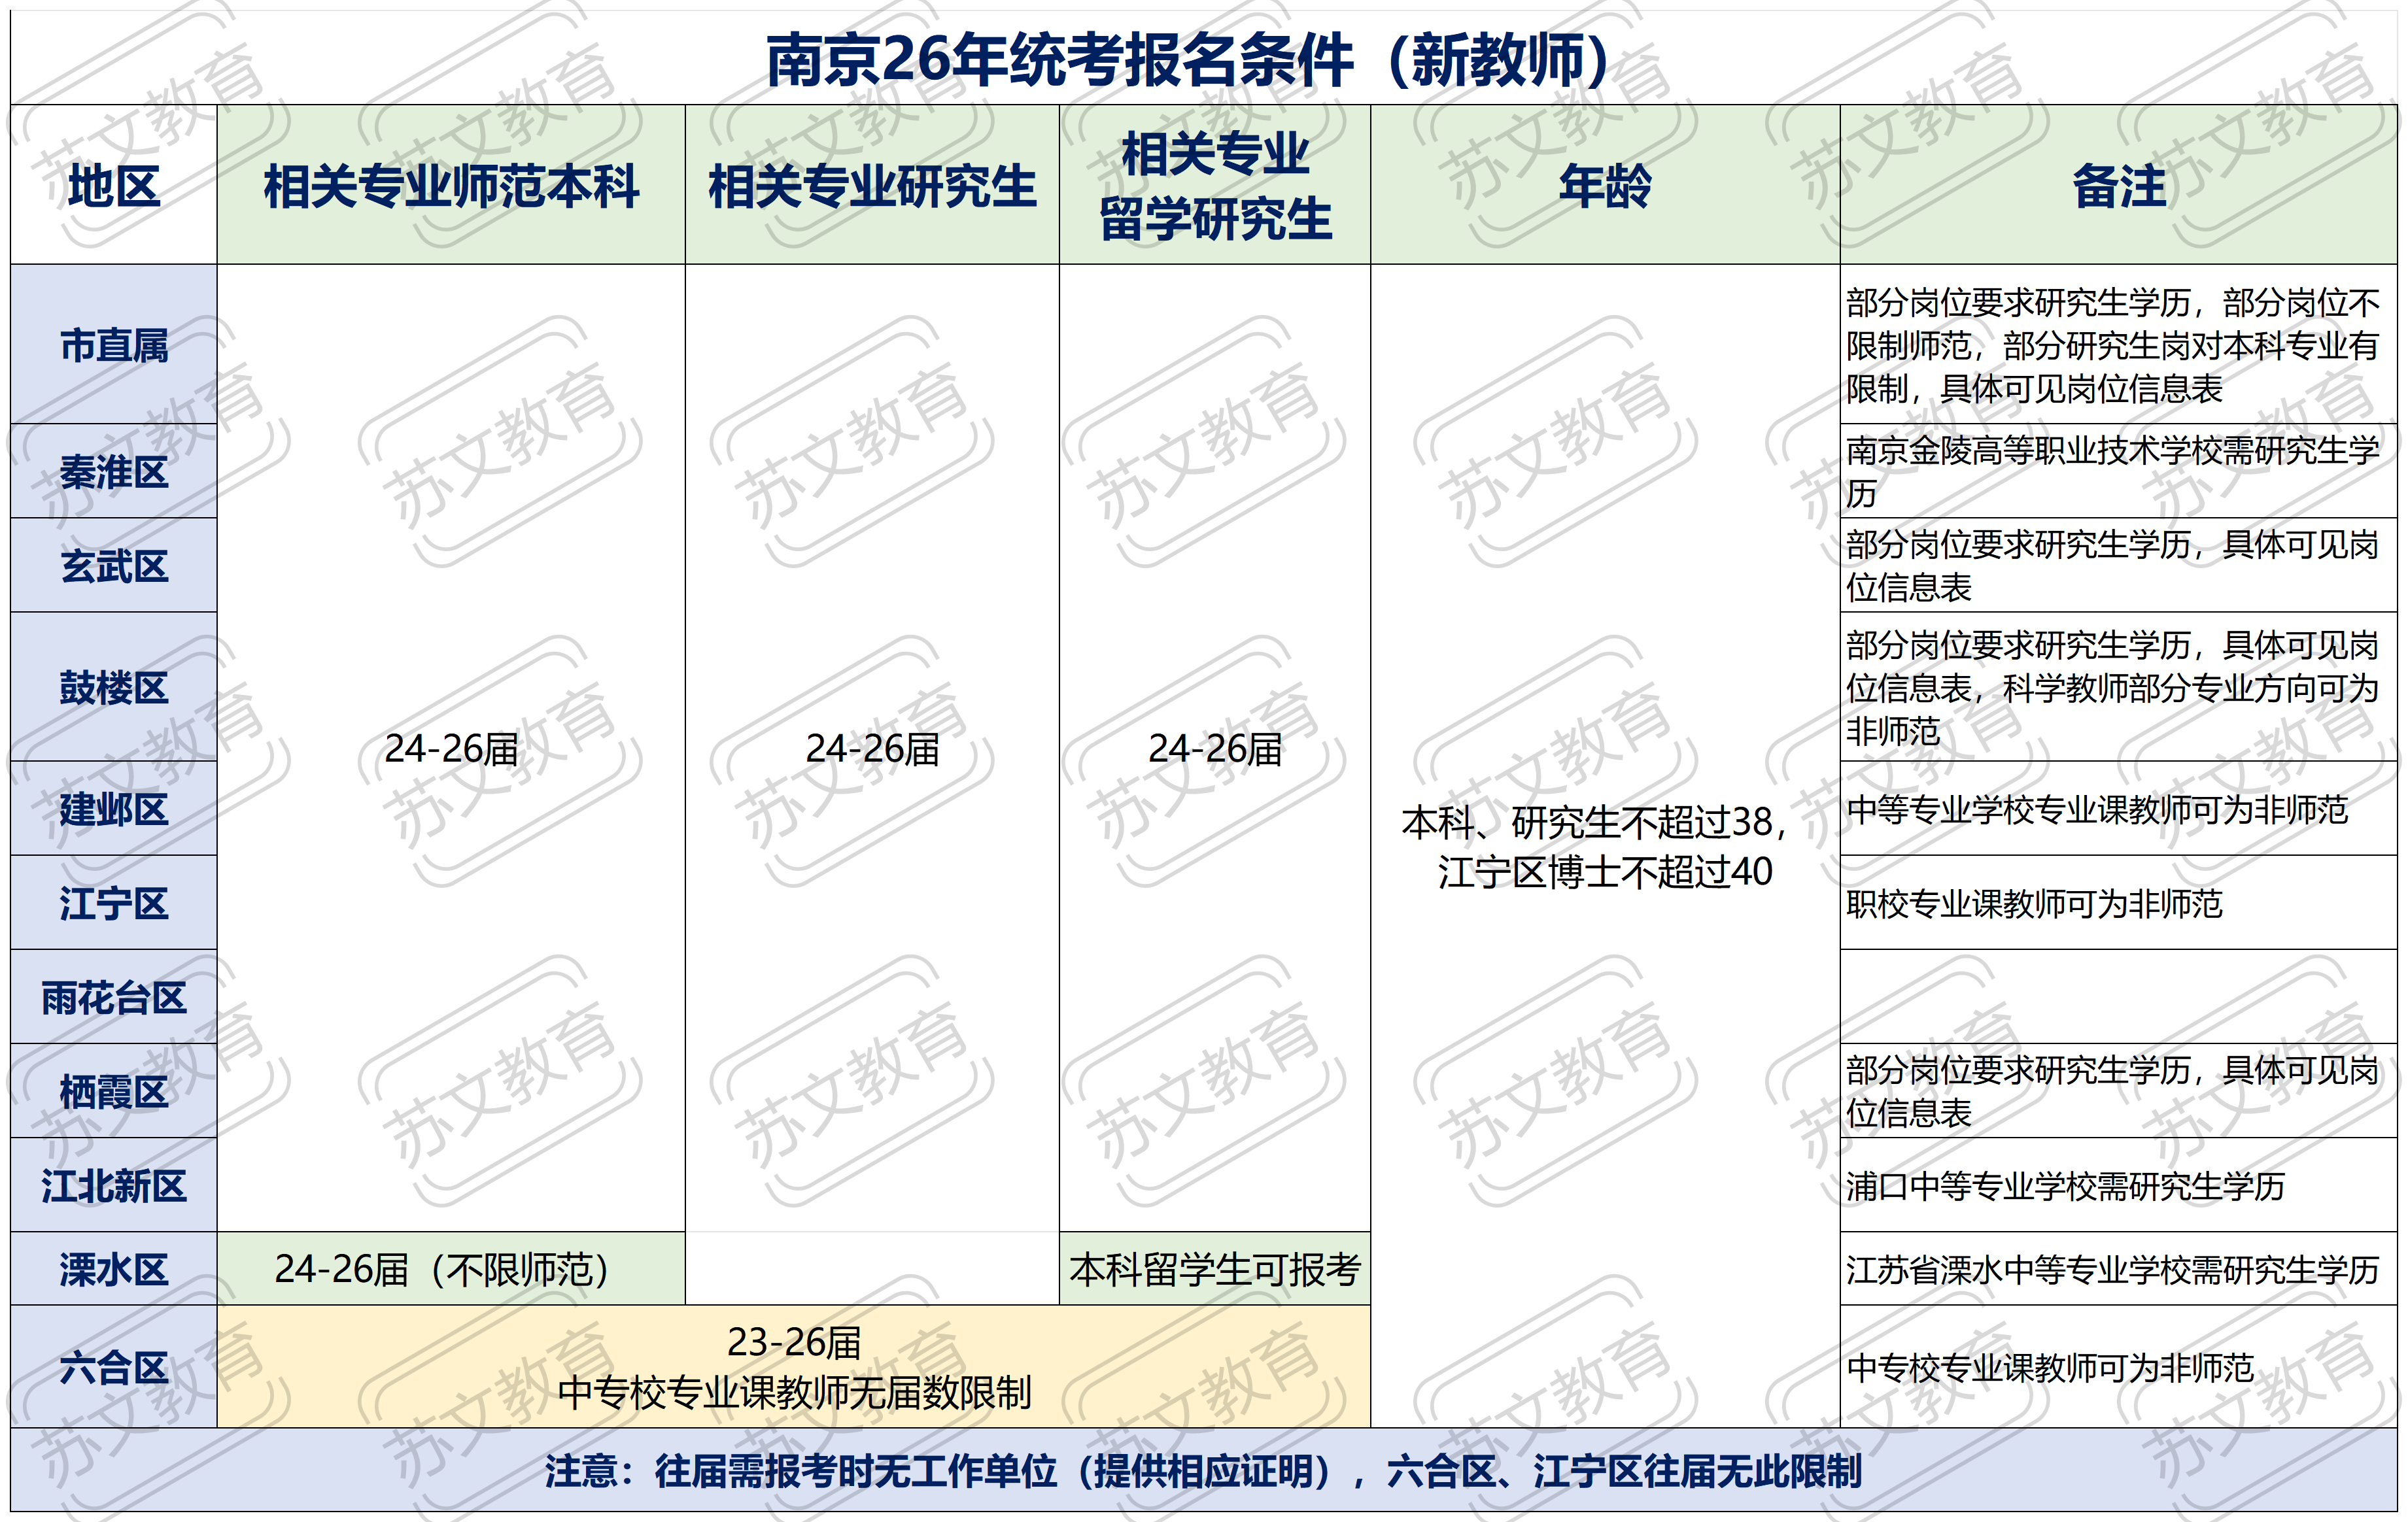The height and width of the screenshot is (1522, 2408).
Task: Click the 相关专业师范本科 column header
Action: [x=451, y=185]
